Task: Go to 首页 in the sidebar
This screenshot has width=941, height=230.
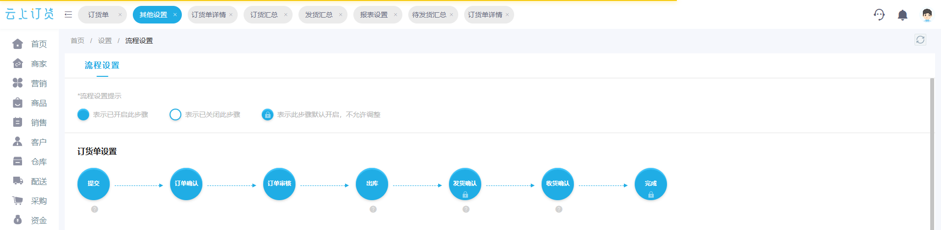Action: (29, 44)
